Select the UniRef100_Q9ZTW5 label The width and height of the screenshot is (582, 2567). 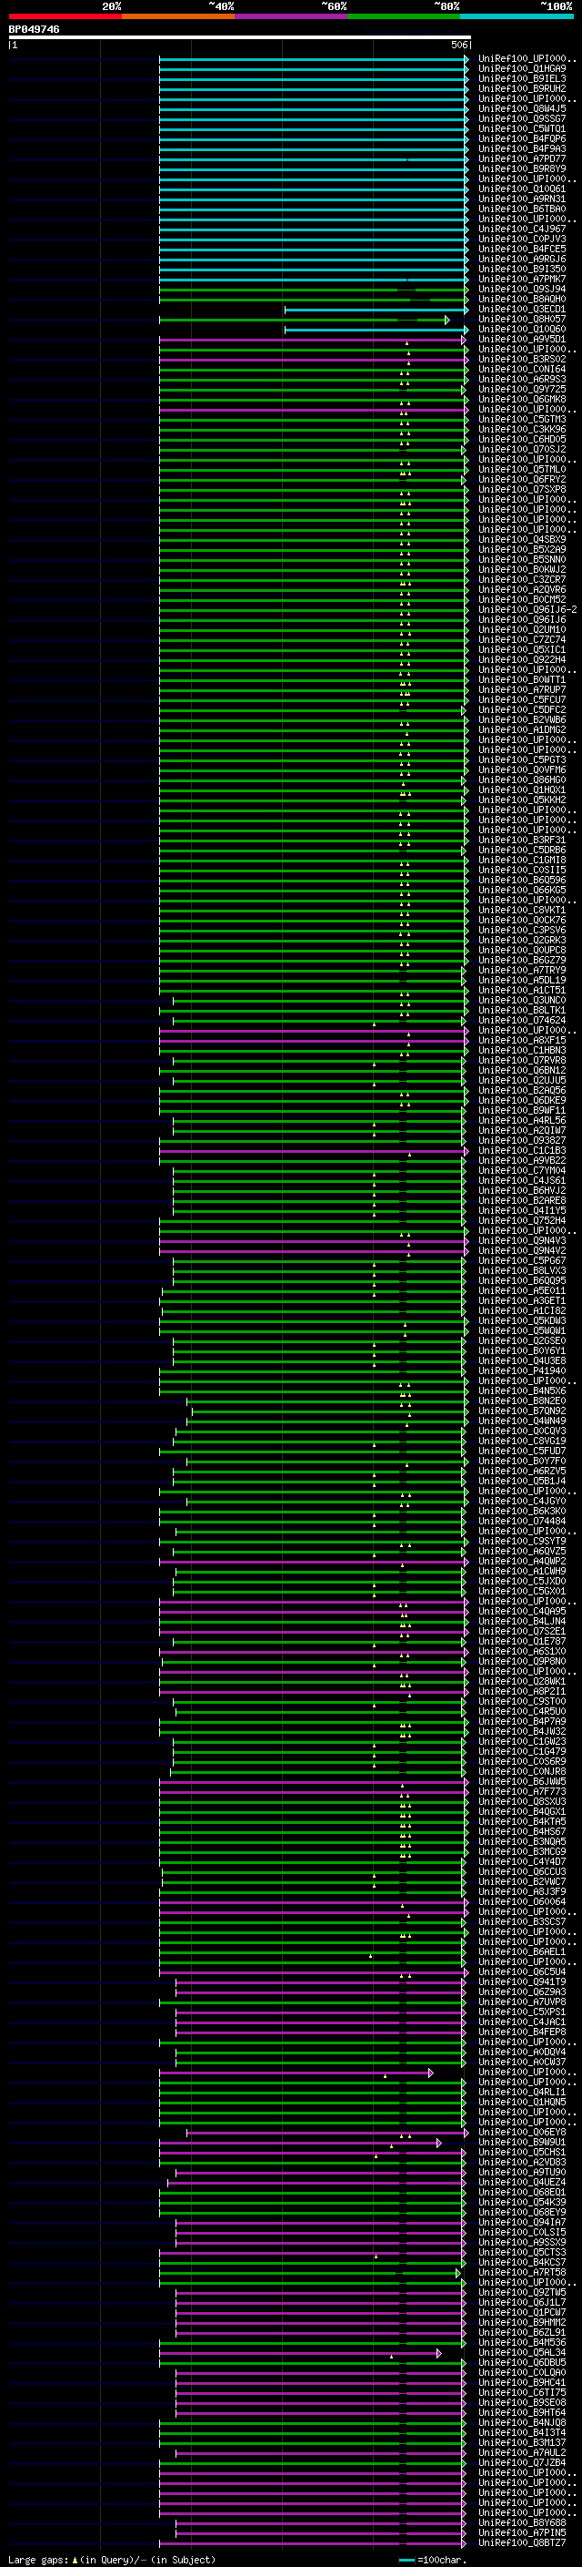522,2293
